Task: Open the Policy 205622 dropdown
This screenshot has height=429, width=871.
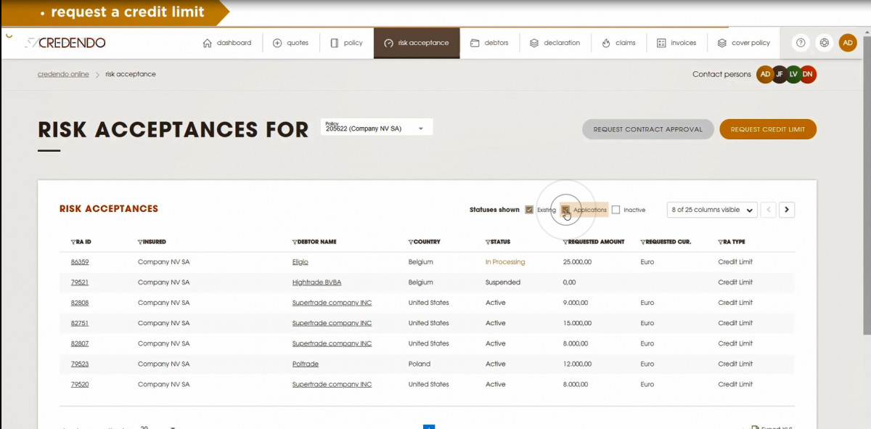Action: click(x=376, y=127)
